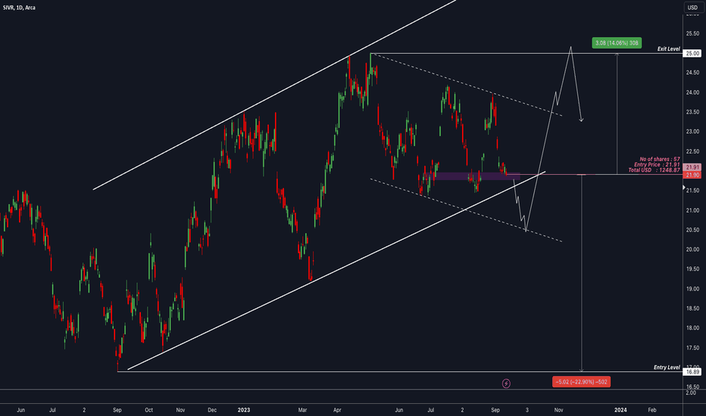The height and width of the screenshot is (416, 706).
Task: Click the Apr label on time axis
Action: click(337, 410)
